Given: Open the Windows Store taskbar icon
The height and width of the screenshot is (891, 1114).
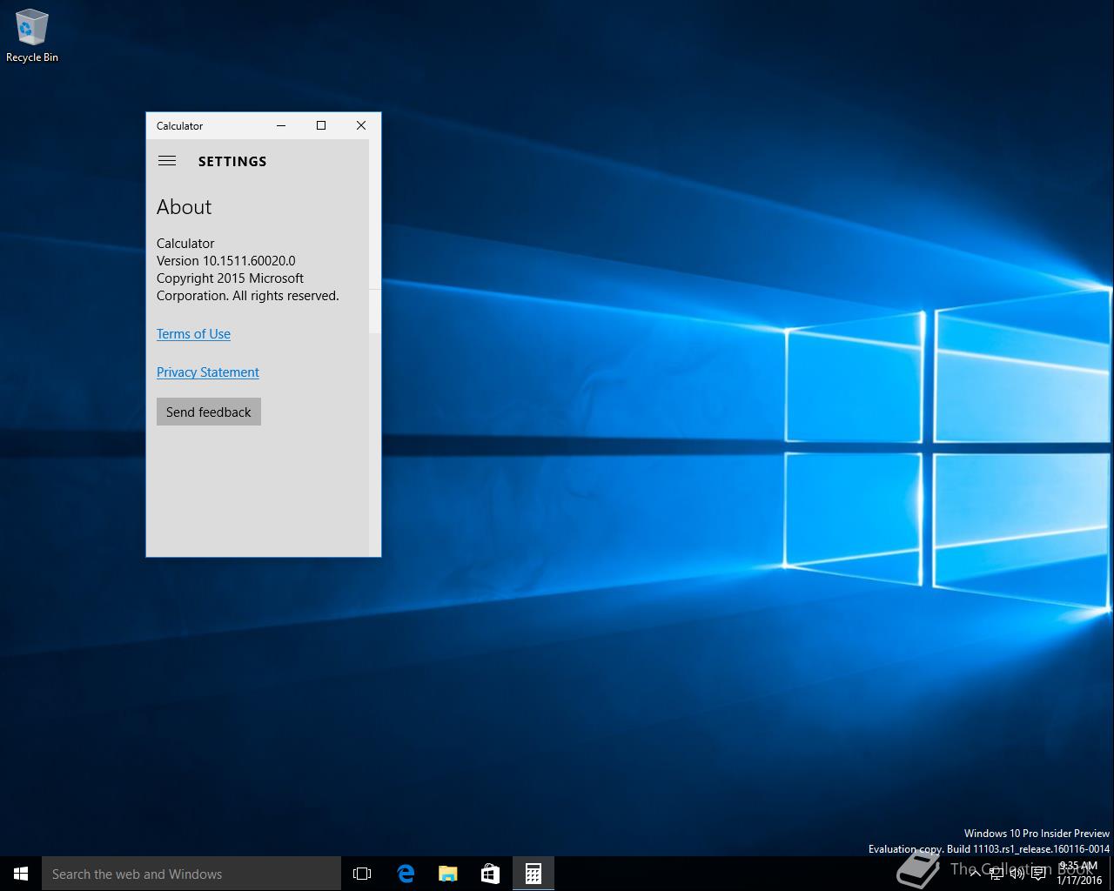Looking at the screenshot, I should (491, 874).
